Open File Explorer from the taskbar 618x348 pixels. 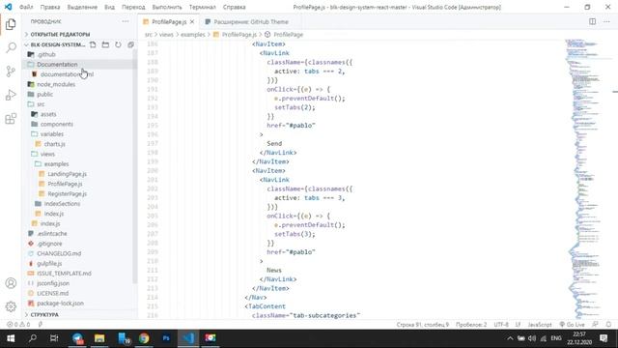coord(99,338)
